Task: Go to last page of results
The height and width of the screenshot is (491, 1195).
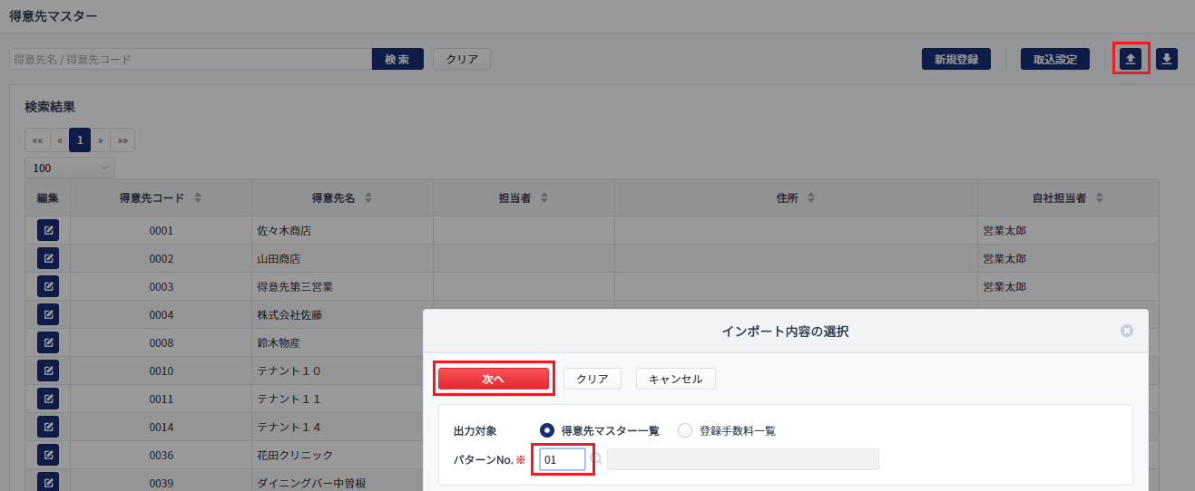Action: 122,140
